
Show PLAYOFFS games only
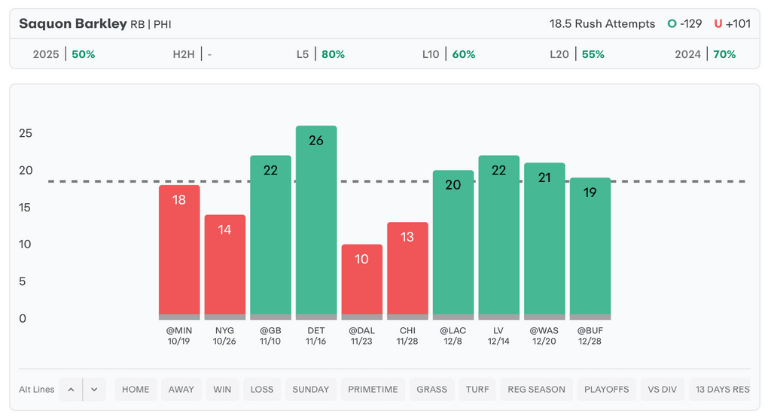pos(606,390)
